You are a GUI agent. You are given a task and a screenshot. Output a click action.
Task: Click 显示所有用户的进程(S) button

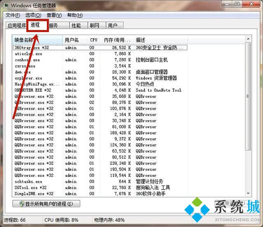click(46, 204)
